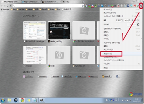The image size is (144, 104).
Task: Reopen Twitter / ホーム from recently closed
Action: tap(81, 77)
